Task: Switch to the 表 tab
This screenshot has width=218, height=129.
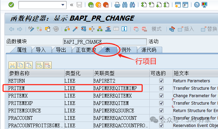Action: point(108,50)
